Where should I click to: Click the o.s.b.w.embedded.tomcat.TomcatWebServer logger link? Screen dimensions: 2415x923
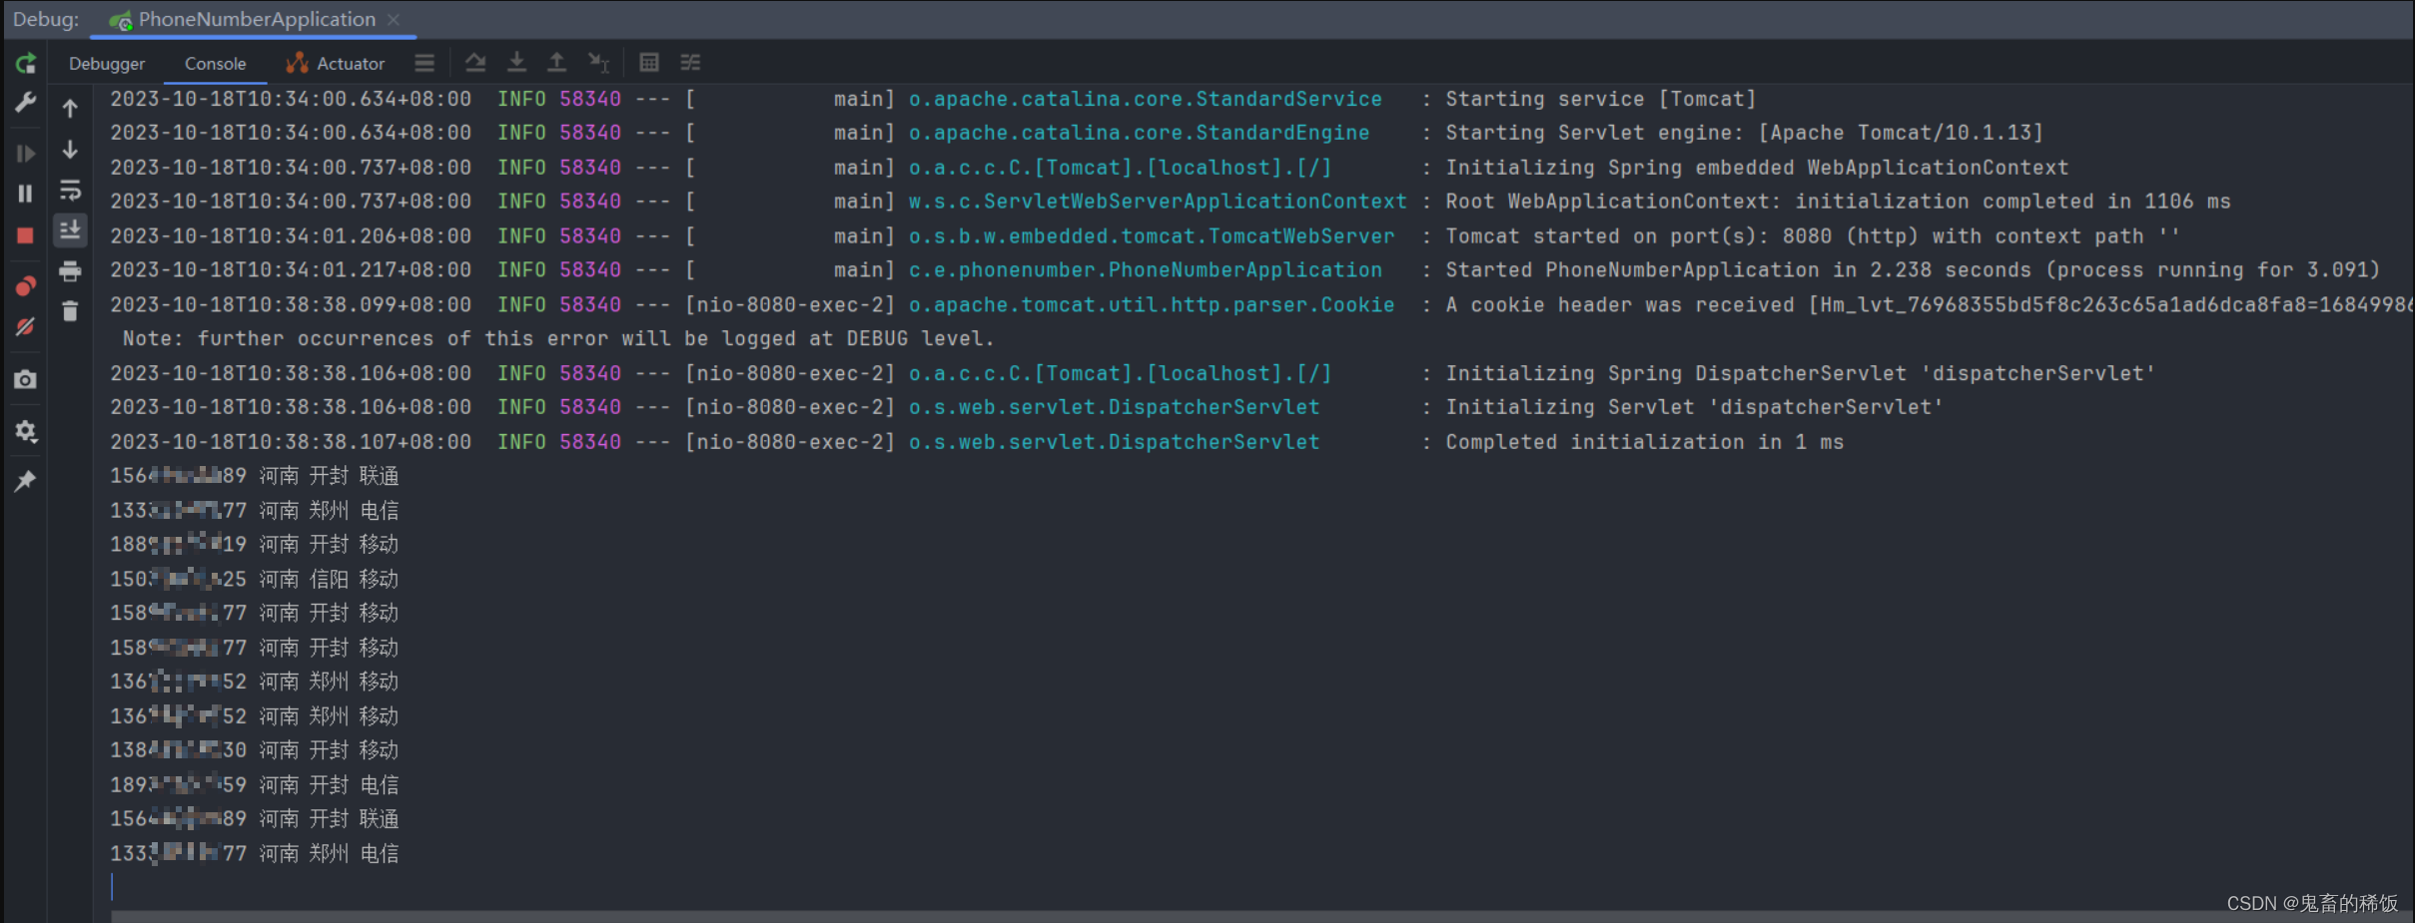(x=1151, y=236)
